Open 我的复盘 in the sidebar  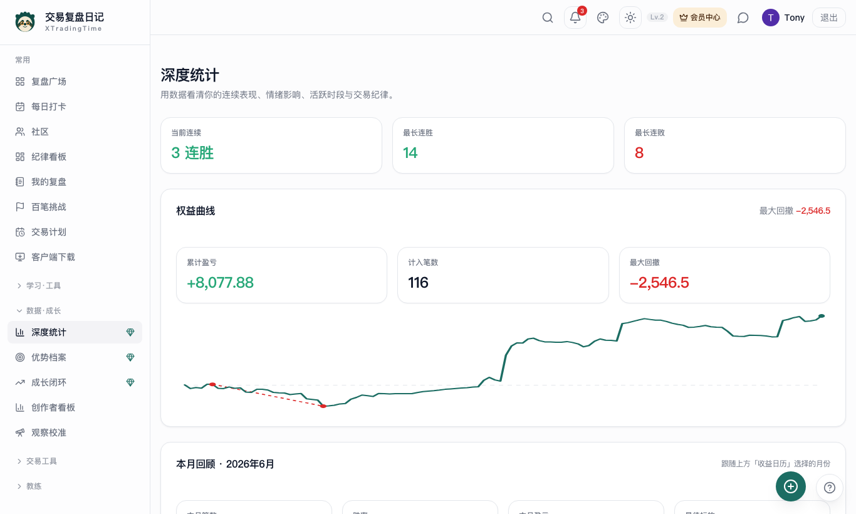[75, 182]
